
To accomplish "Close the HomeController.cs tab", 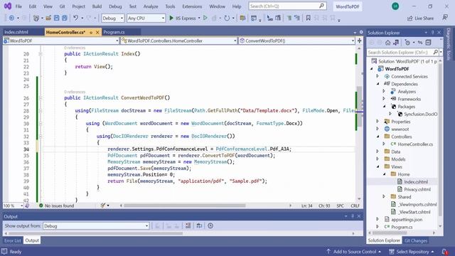I will point(97,32).
